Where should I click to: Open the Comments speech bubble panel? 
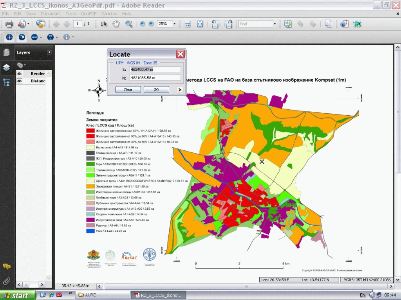point(6,266)
